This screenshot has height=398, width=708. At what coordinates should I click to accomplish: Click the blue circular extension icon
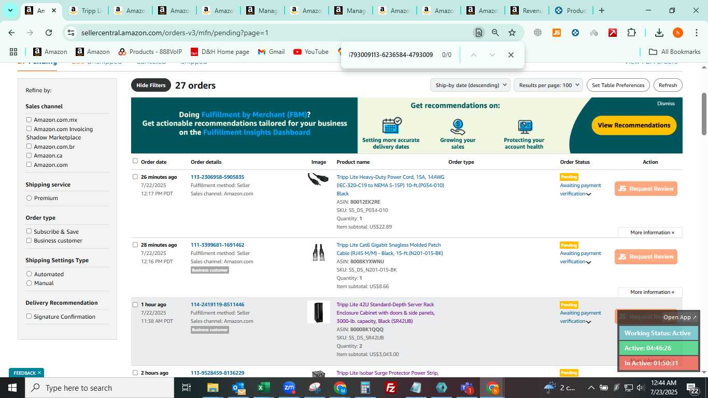[x=575, y=33]
